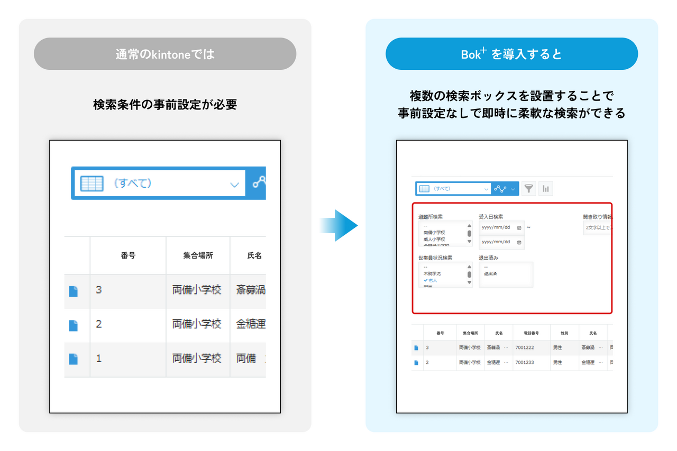Click calendar icon of second 受入日検索 date field
This screenshot has width=677, height=451.
pyautogui.click(x=519, y=242)
